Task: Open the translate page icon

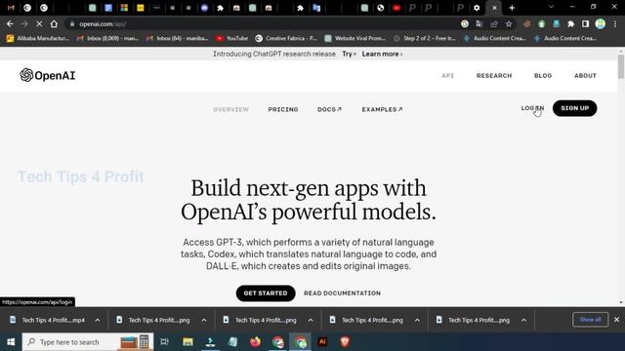Action: tap(479, 23)
